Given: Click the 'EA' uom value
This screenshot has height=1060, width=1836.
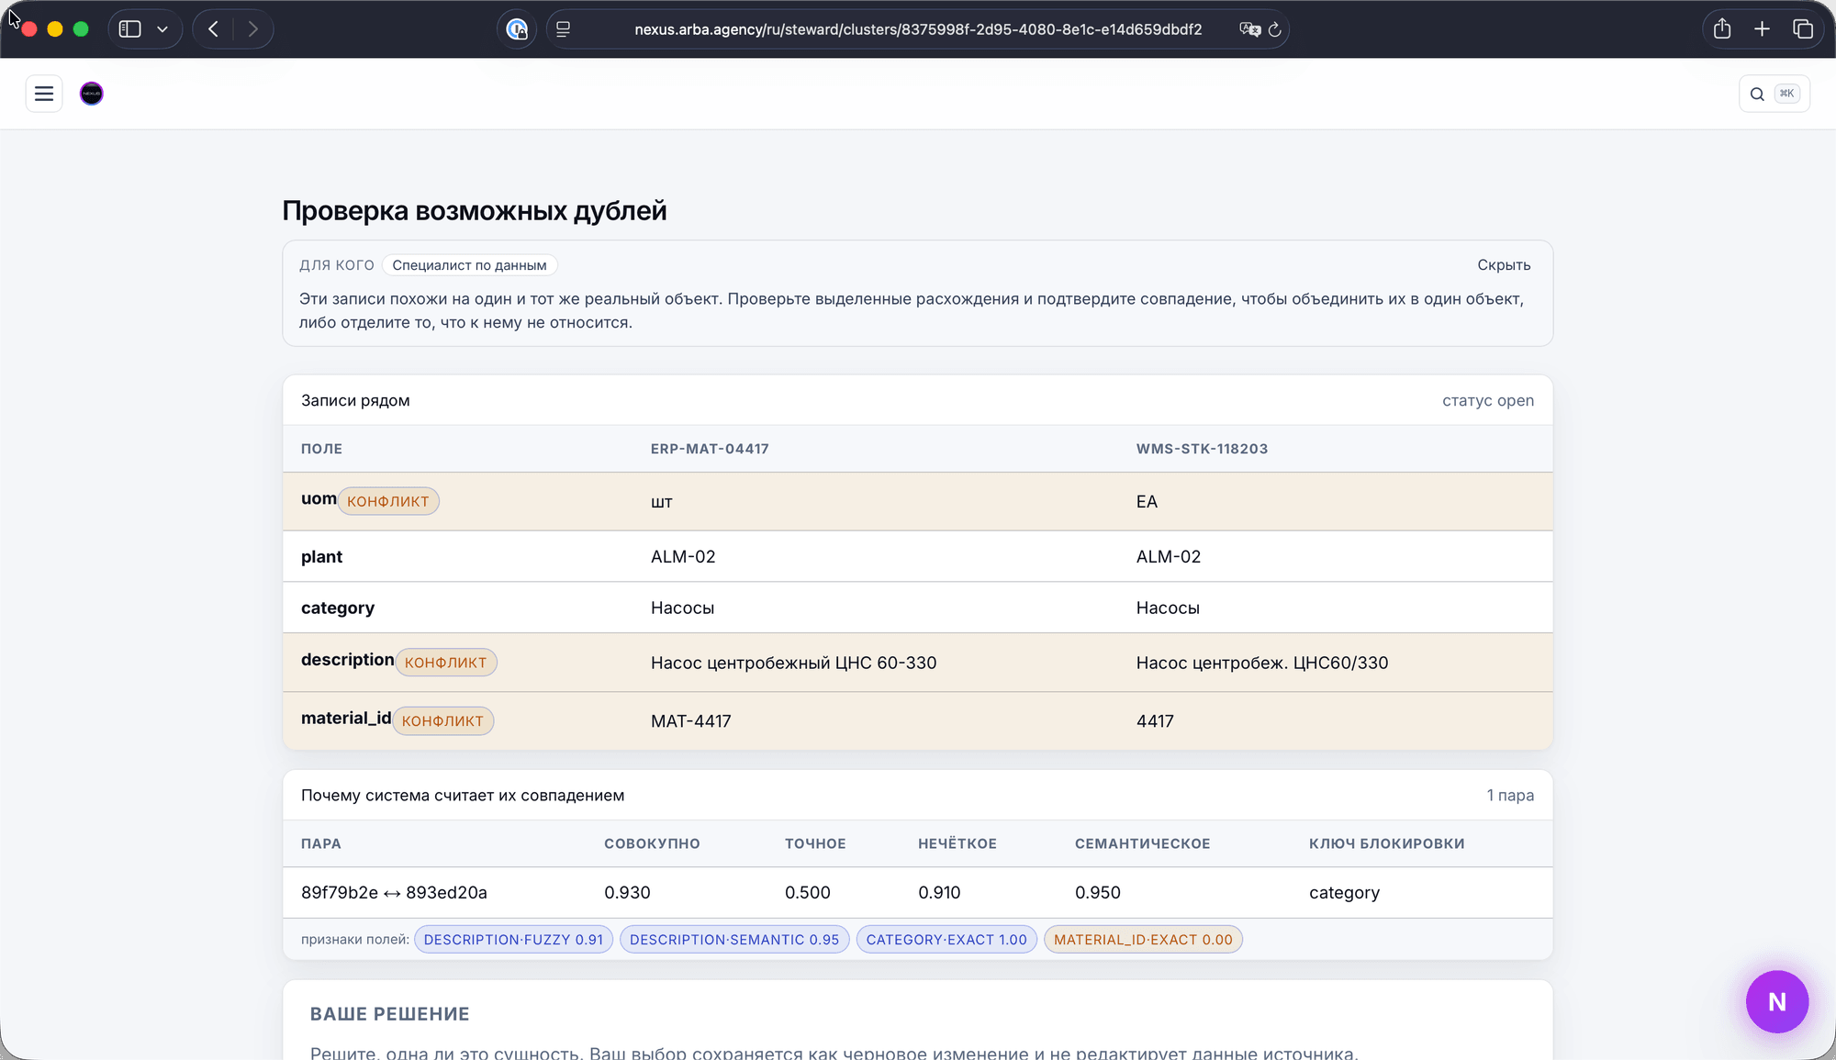Looking at the screenshot, I should 1147,502.
